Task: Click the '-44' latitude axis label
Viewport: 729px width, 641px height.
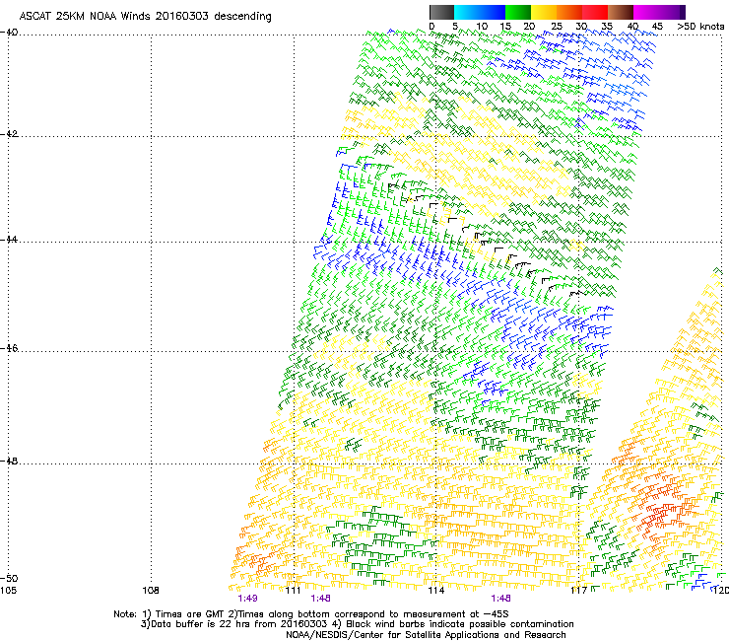Action: pos(9,240)
